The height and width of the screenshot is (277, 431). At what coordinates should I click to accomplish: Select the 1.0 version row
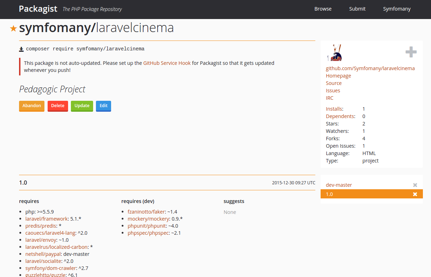[371, 194]
